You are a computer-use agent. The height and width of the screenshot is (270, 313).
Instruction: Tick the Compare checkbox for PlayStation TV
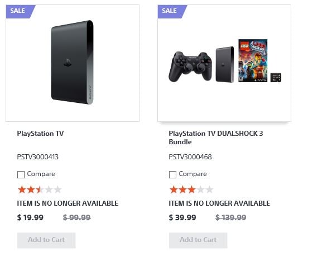[x=21, y=174]
